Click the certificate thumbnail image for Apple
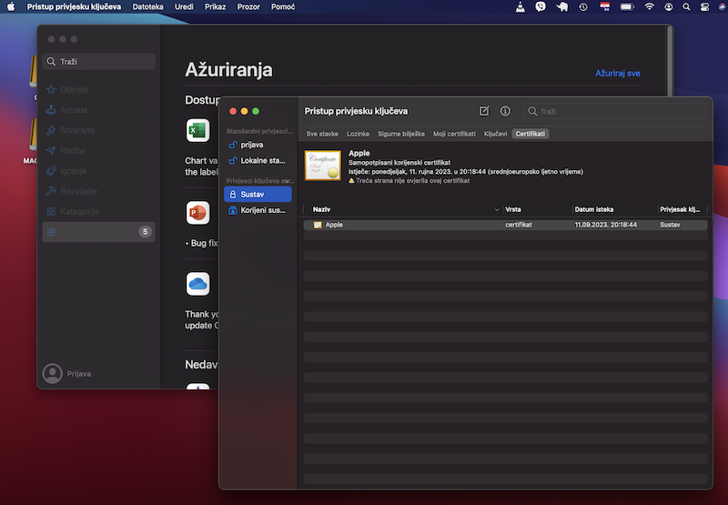Screen dimensions: 728x505 (x=323, y=166)
